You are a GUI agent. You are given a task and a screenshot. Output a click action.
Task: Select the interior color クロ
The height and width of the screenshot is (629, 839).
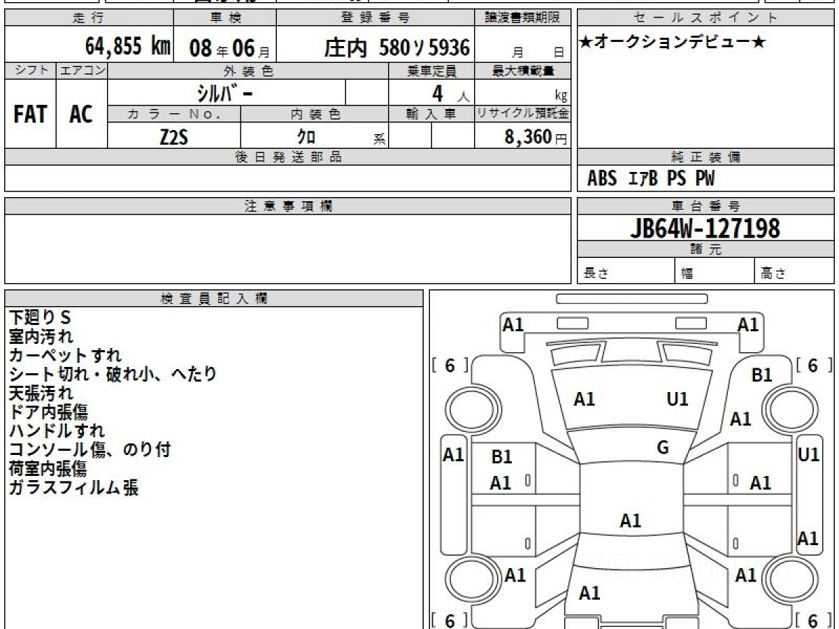[x=306, y=136]
